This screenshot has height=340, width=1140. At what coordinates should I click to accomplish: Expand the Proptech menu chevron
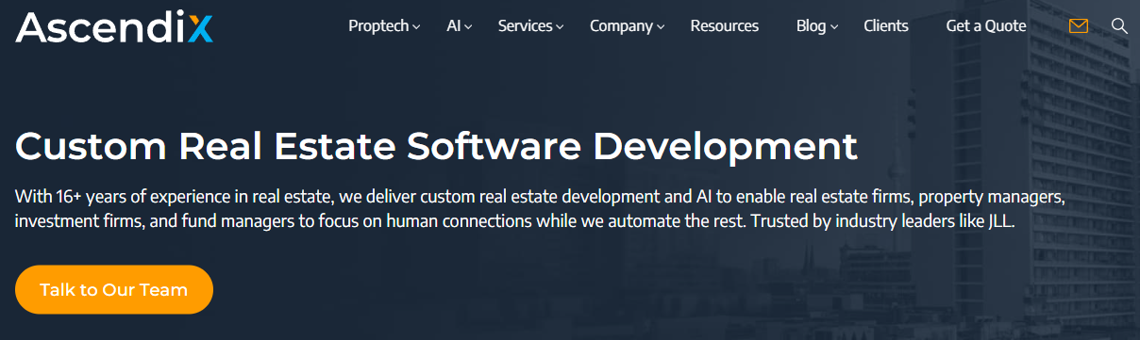coord(417,27)
